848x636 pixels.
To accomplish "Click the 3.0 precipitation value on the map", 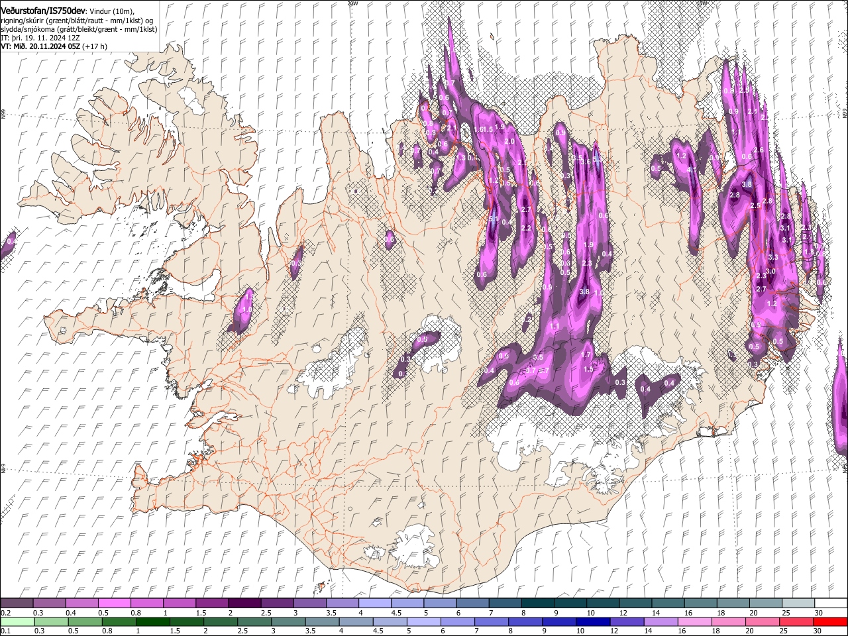I will coord(770,272).
